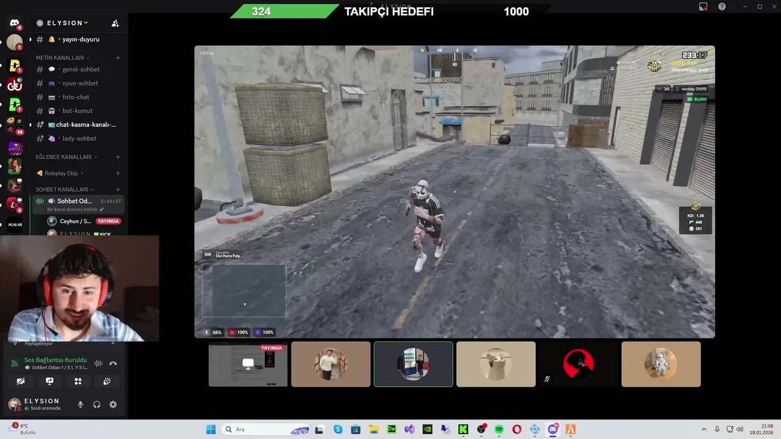The width and height of the screenshot is (781, 439).
Task: Show hidden tray icons chevron
Action: click(704, 429)
